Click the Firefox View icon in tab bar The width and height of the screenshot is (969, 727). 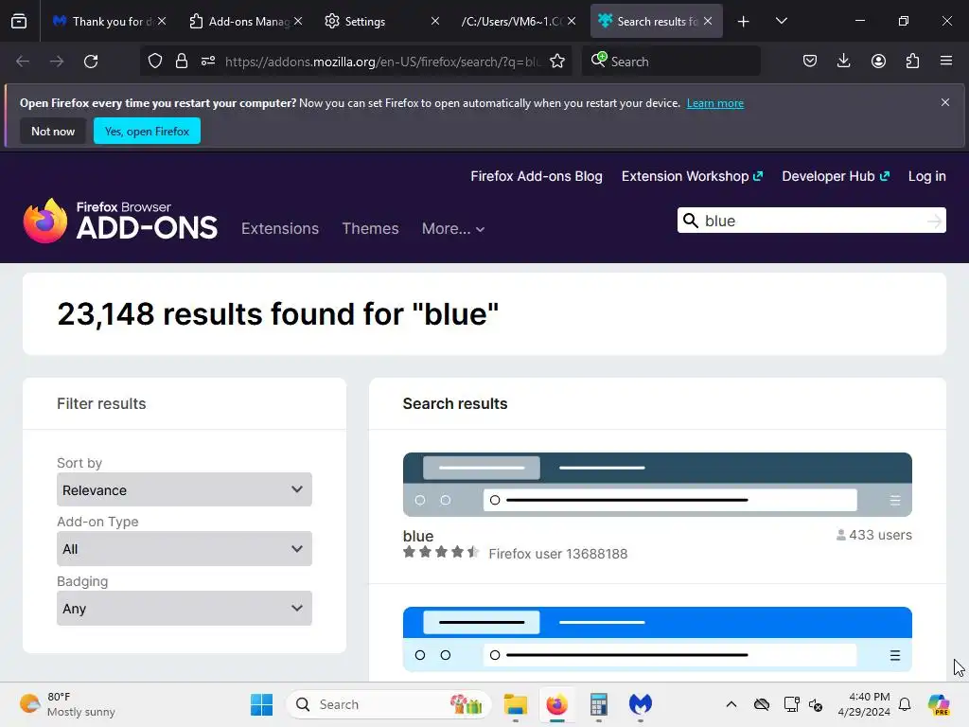click(x=19, y=22)
